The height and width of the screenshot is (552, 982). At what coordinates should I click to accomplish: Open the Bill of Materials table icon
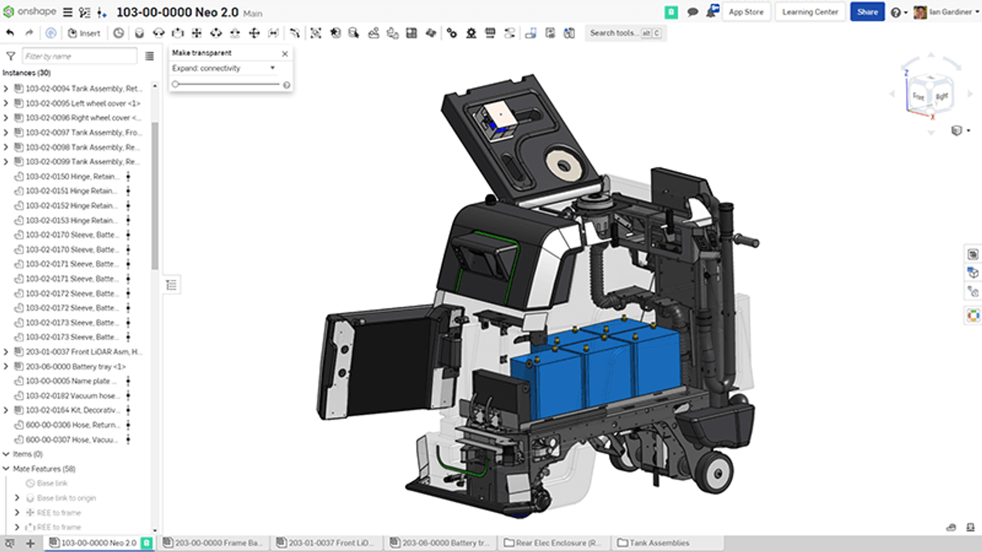[x=410, y=33]
